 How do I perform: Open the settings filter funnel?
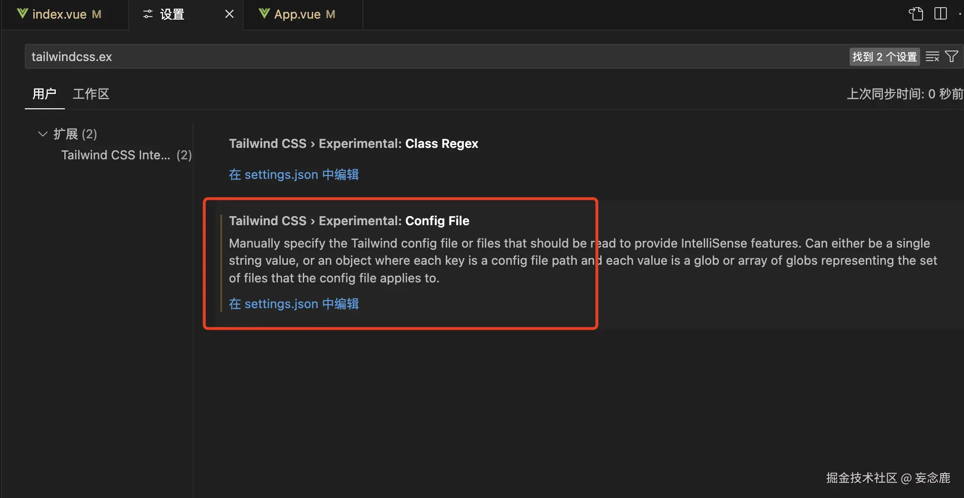coord(952,57)
